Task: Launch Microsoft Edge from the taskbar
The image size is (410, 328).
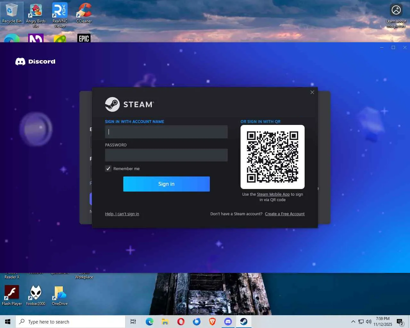Action: tap(149, 322)
